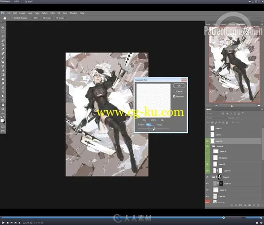Hide Group 2 with its eye icon
Image resolution: width=264 pixels, height=225 pixels.
coord(207,177)
